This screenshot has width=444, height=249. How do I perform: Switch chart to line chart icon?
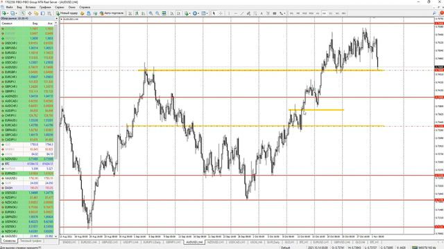point(144,13)
